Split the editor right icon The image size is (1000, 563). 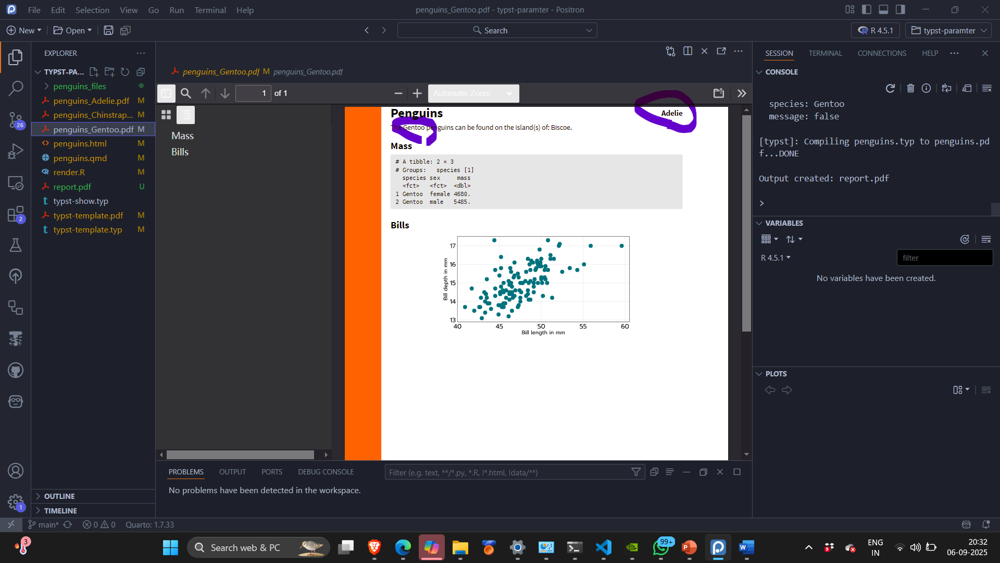coord(687,51)
